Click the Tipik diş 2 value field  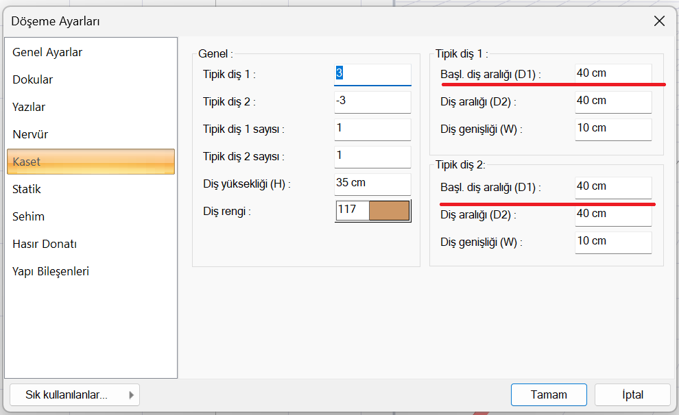pyautogui.click(x=372, y=101)
